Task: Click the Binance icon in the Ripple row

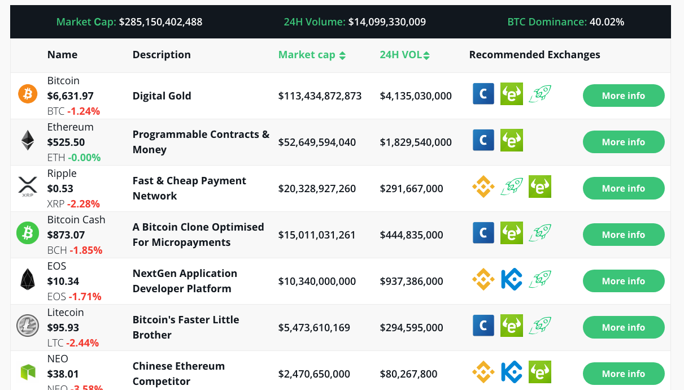Action: (483, 187)
